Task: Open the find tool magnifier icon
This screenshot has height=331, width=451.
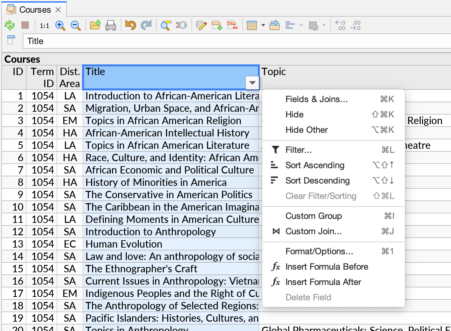Action: pyautogui.click(x=165, y=25)
